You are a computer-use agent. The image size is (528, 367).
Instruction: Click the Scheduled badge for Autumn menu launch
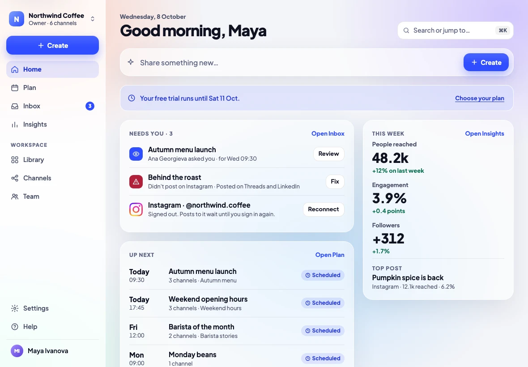(323, 275)
